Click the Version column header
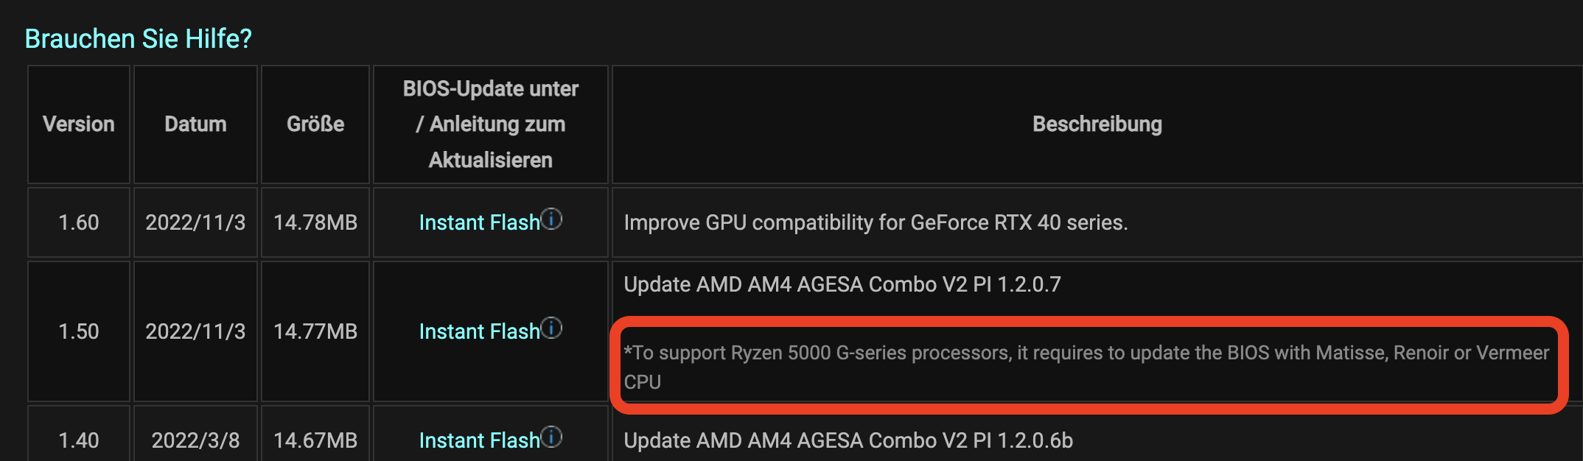Screen dimensions: 1583x461 click(x=79, y=124)
